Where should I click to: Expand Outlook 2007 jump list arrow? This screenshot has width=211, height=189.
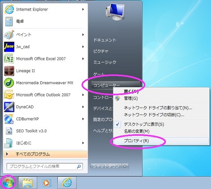tap(83, 95)
